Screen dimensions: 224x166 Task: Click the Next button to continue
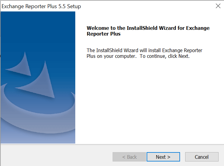[x=163, y=157]
